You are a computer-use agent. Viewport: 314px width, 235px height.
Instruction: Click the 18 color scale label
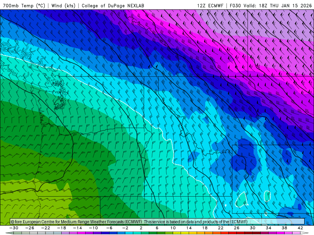pyautogui.click(x=205, y=228)
